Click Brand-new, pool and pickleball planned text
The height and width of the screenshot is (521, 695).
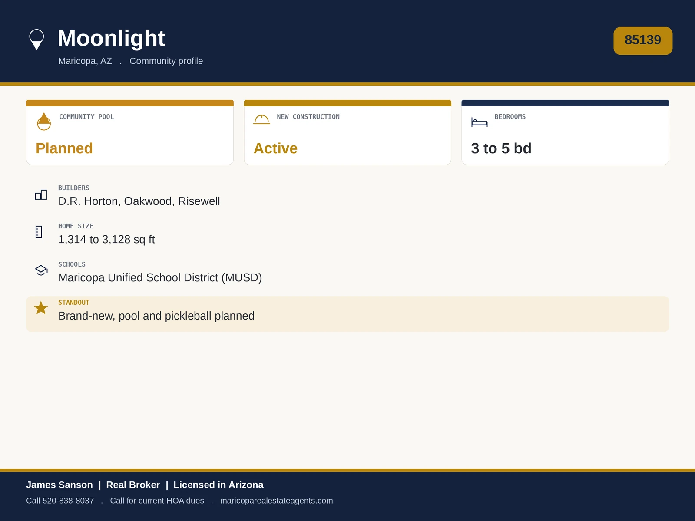click(x=156, y=316)
